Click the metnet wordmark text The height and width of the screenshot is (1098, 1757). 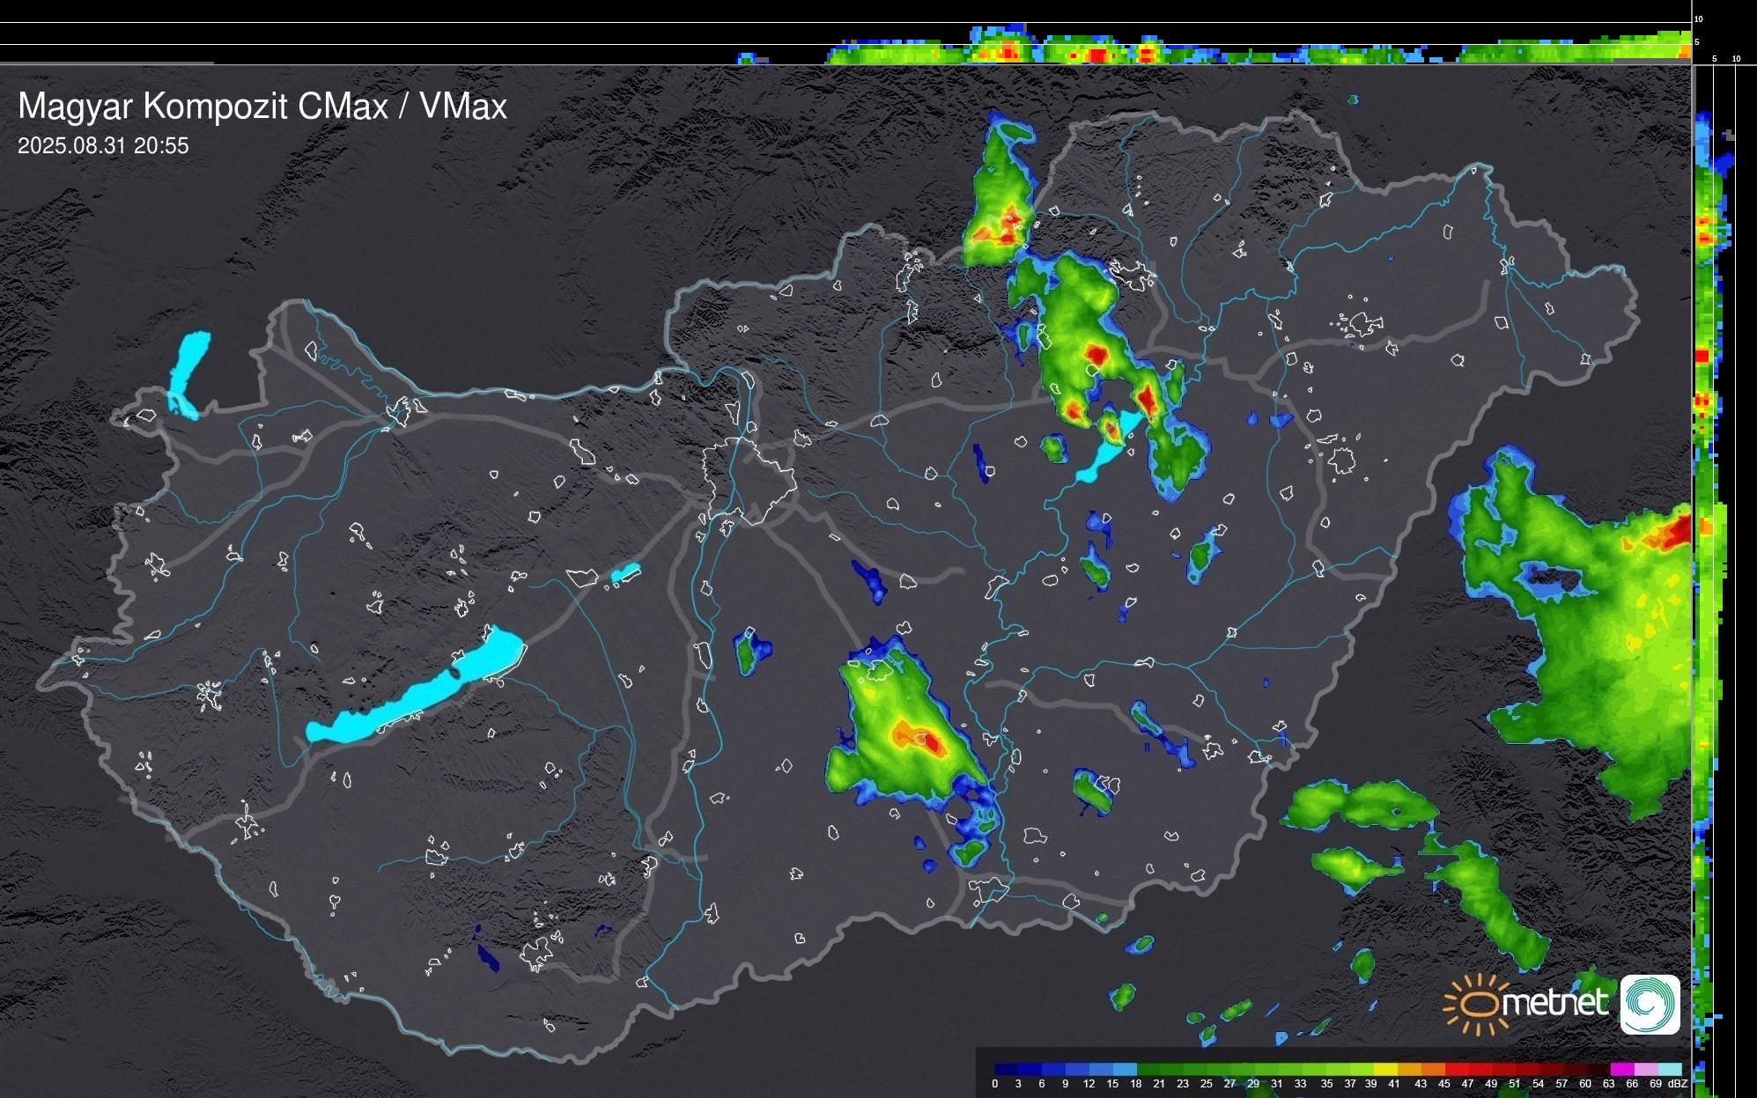coord(1554,1004)
